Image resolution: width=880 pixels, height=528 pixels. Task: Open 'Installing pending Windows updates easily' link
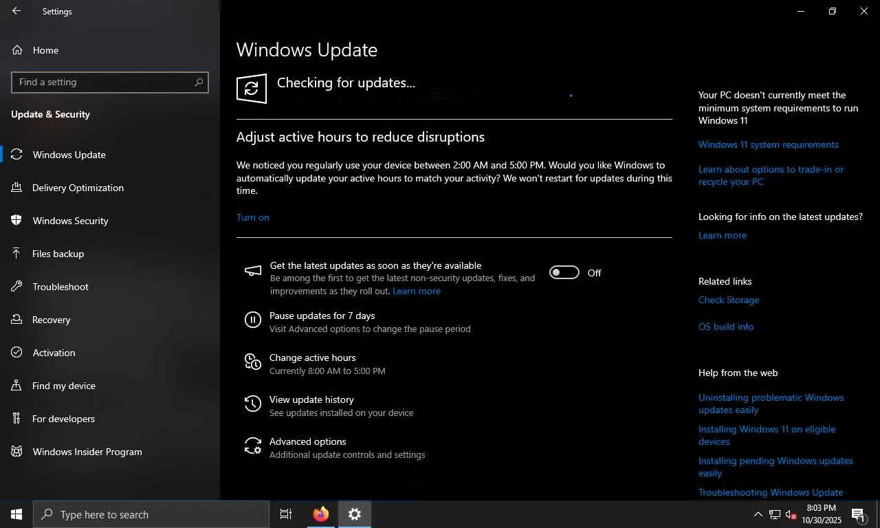(775, 467)
